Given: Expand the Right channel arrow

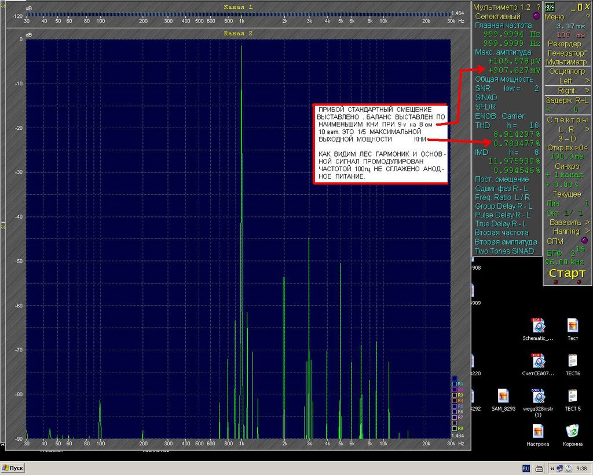Looking at the screenshot, I should pos(587,90).
